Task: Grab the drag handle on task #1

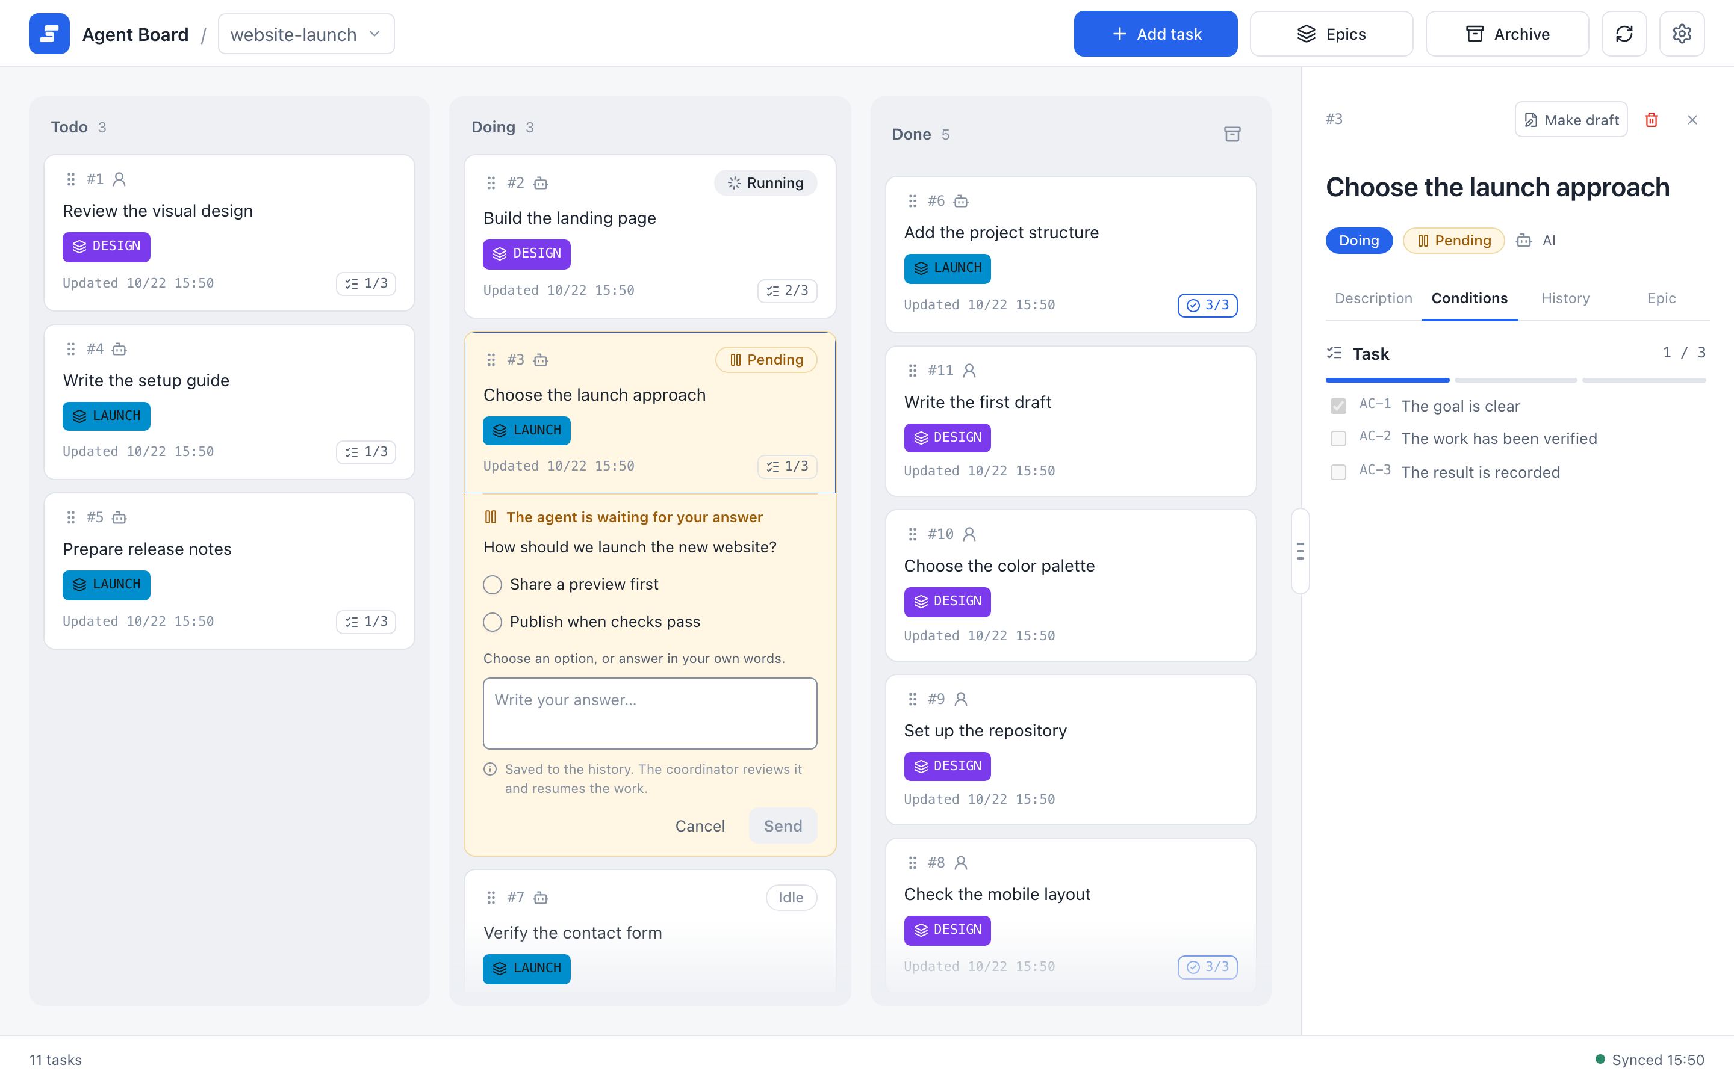Action: (70, 179)
